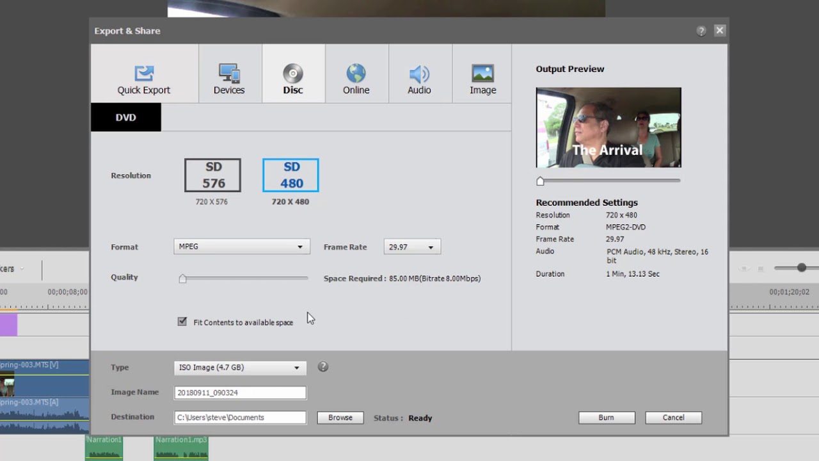The image size is (819, 461).
Task: Click the '720 X 480' resolution label
Action: [290, 202]
